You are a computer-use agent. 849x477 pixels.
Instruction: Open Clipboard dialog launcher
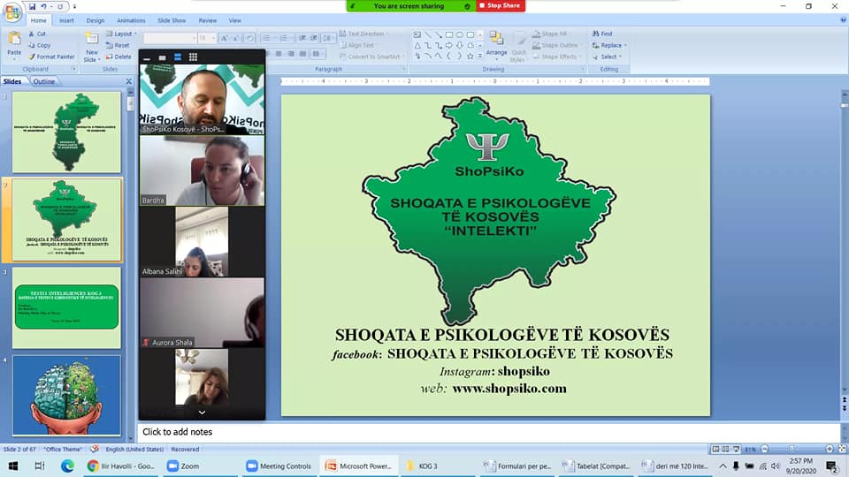(x=73, y=69)
